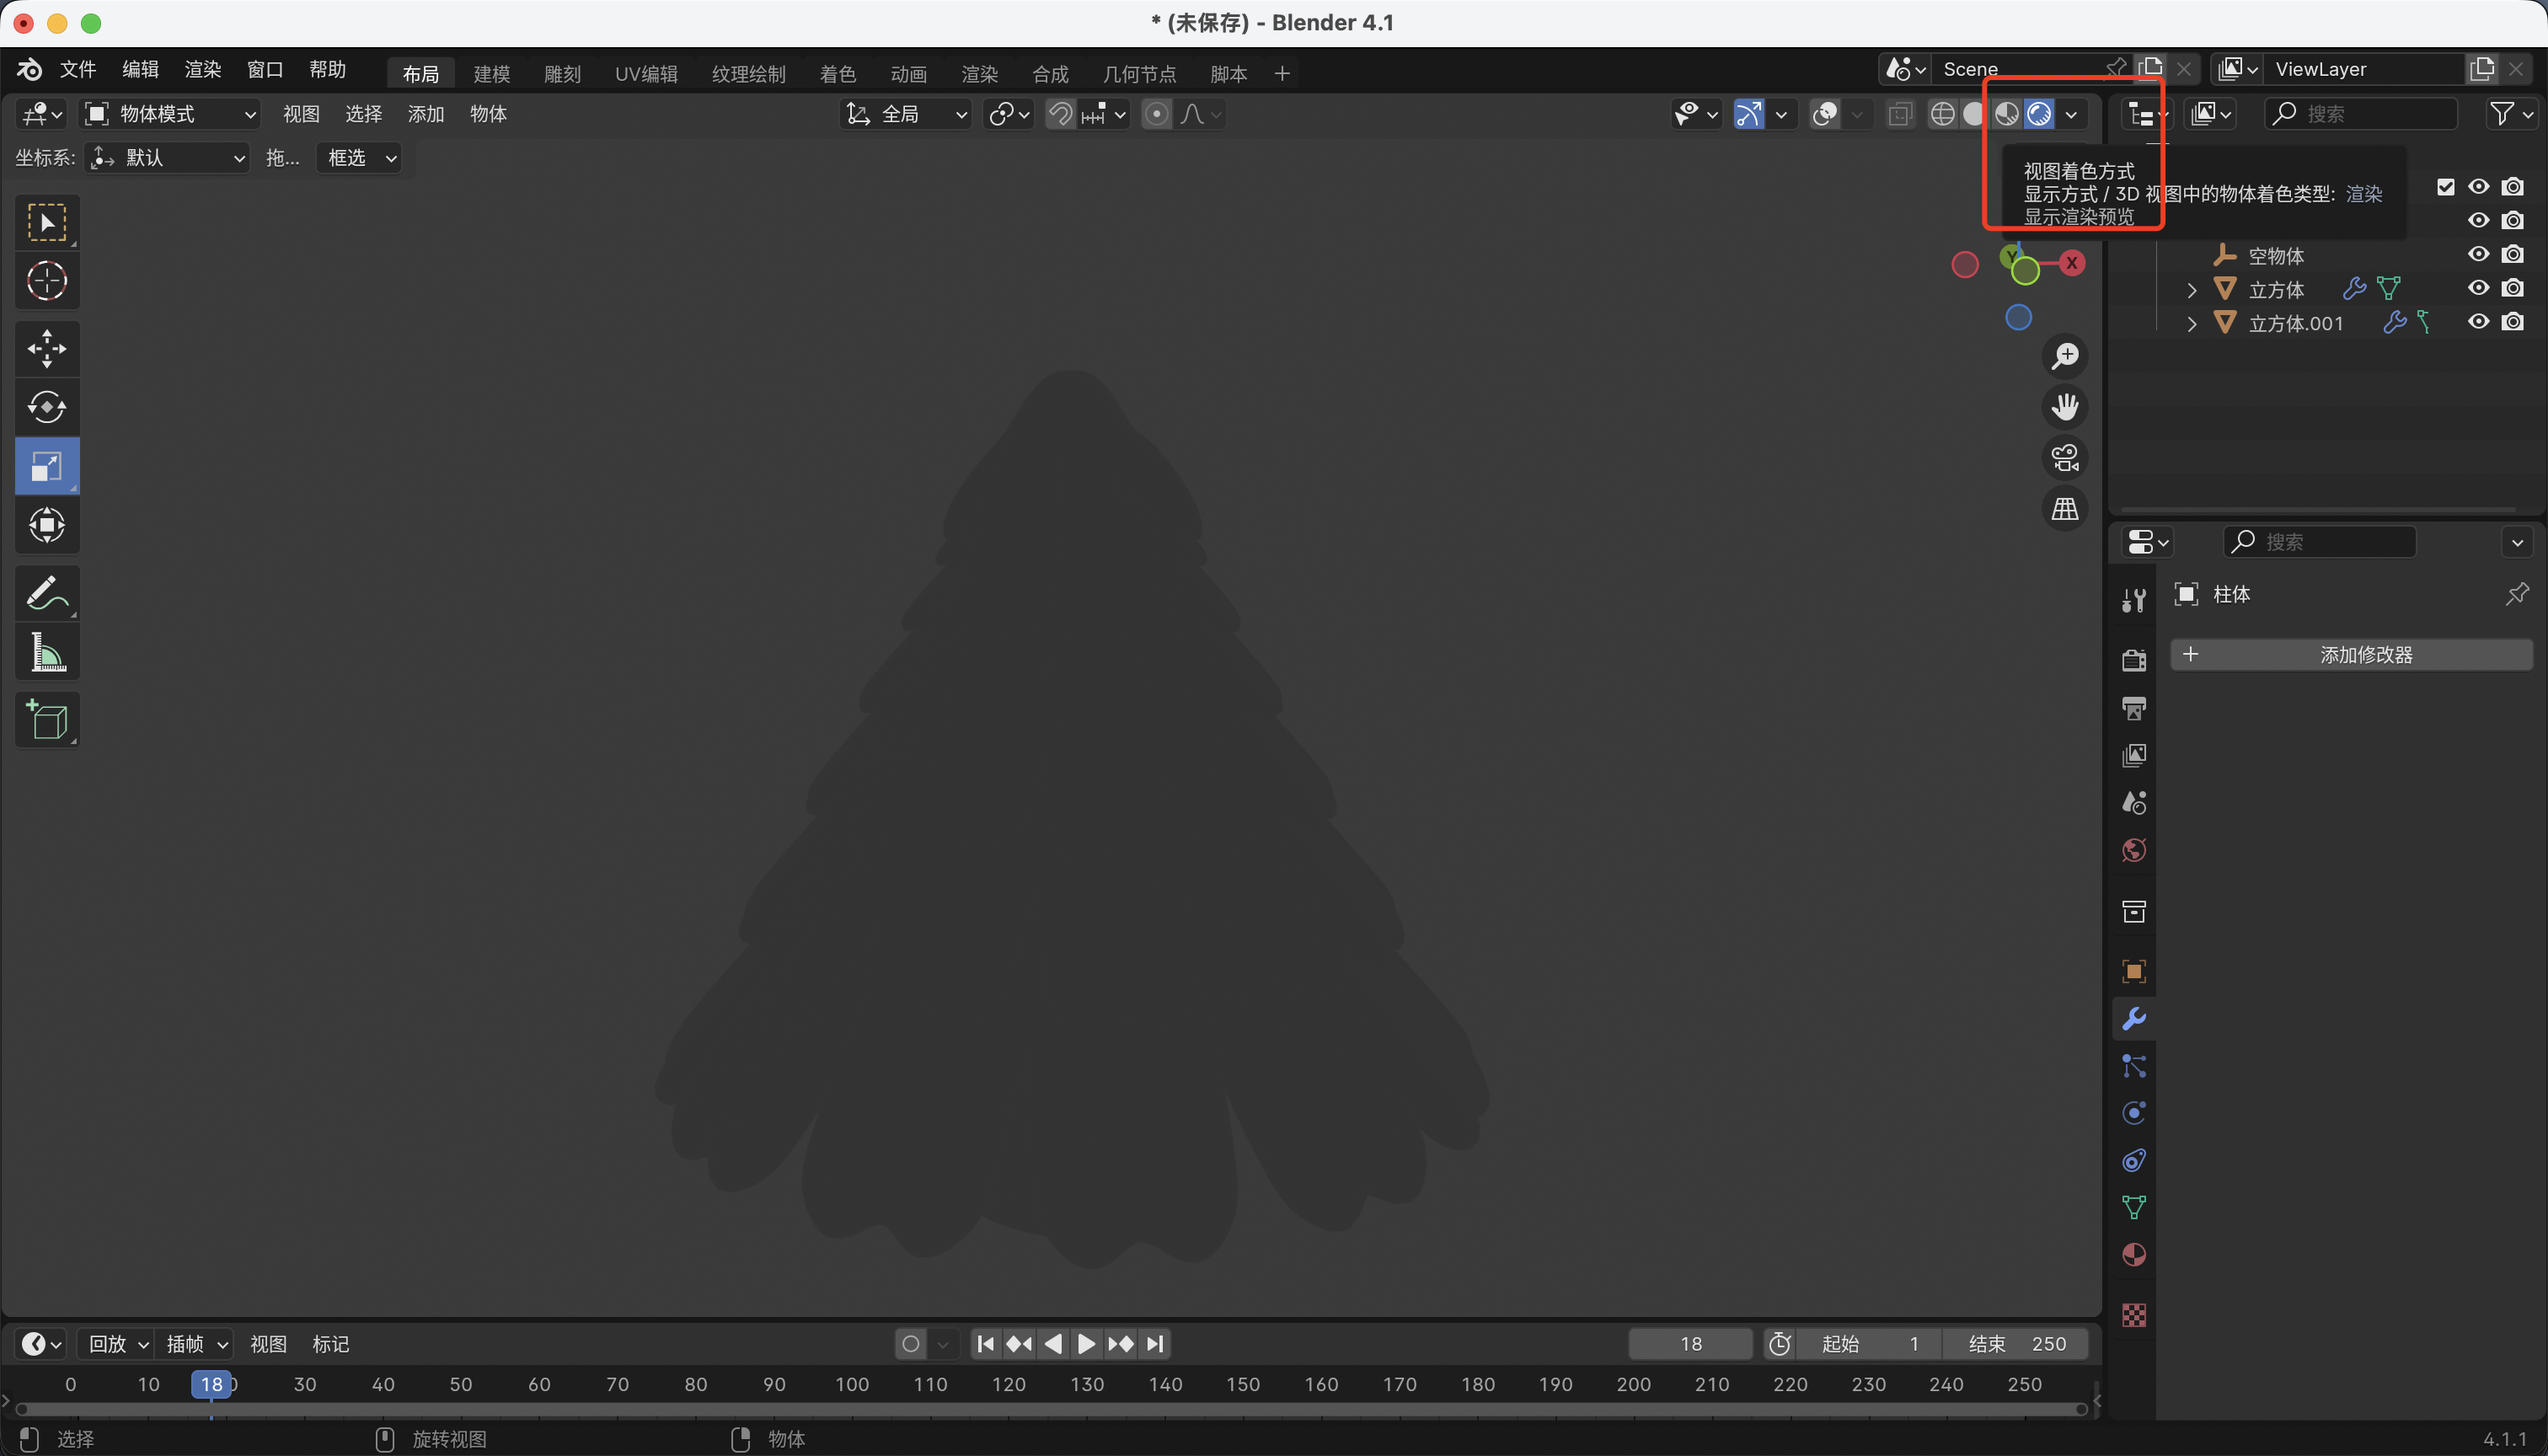Switch to wireframe viewport shading
Viewport: 2548px width, 1456px height.
pyautogui.click(x=1942, y=114)
